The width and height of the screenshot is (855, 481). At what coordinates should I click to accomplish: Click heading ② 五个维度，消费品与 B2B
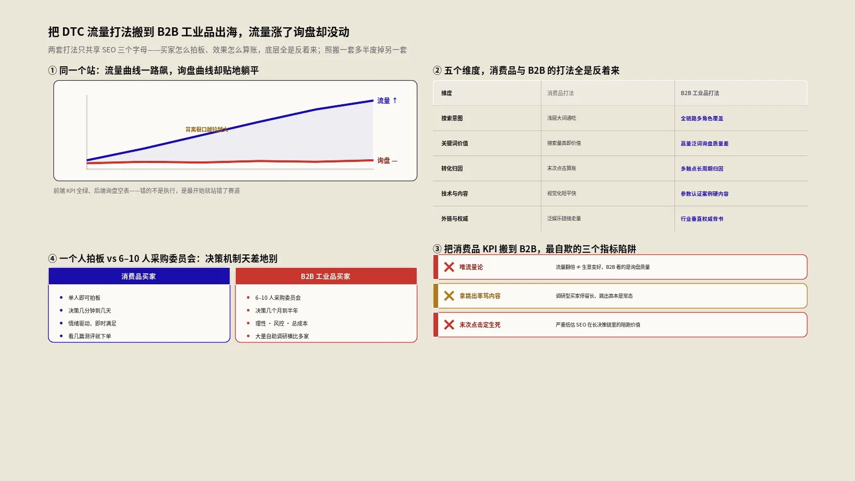(x=526, y=71)
